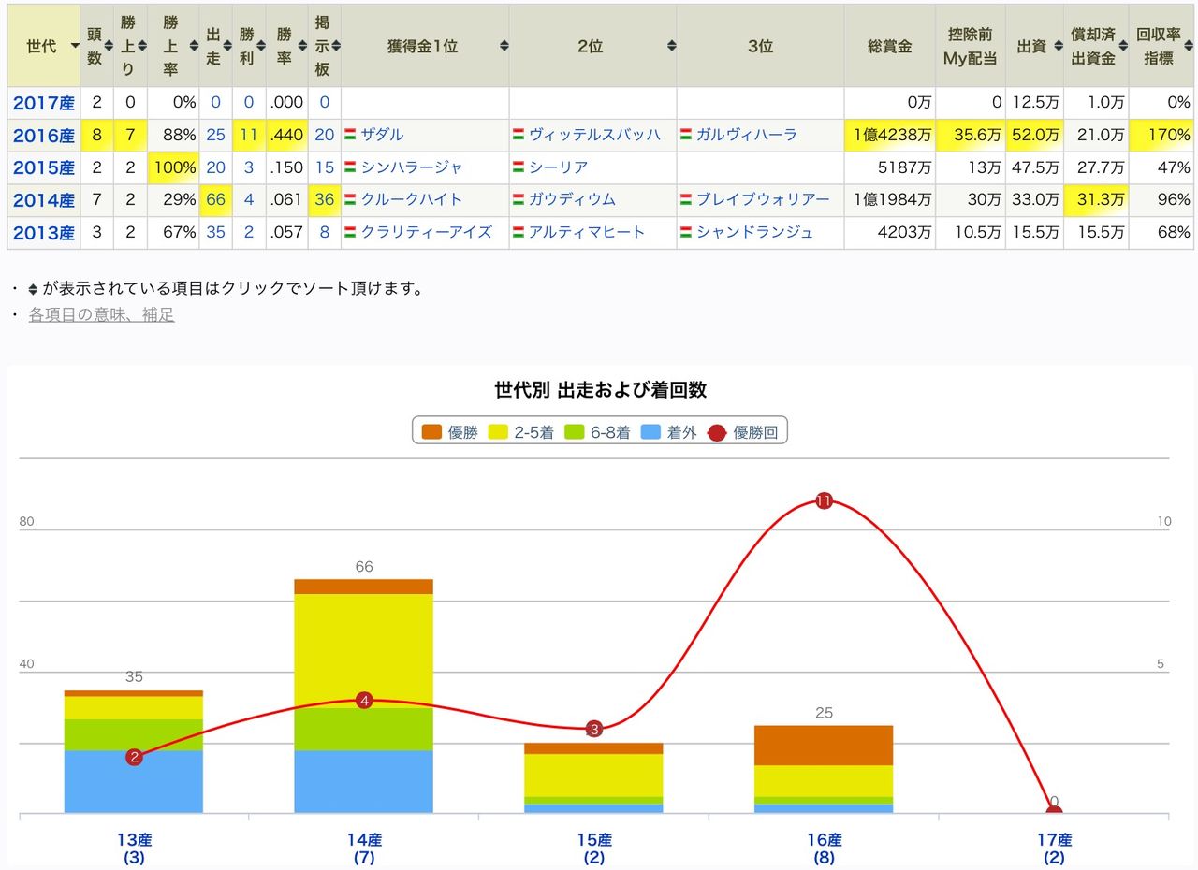
Task: Click the flag icon next to ガルヴィハーラ
Action: (x=684, y=134)
